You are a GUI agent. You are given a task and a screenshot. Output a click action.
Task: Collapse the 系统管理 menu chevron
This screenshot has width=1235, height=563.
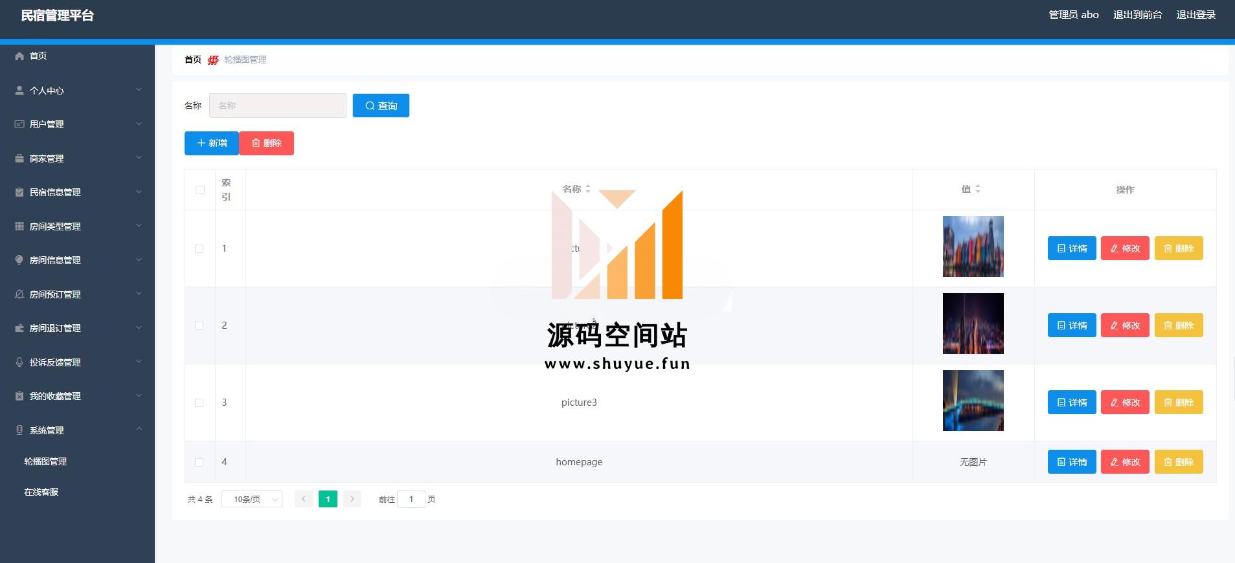tap(139, 430)
